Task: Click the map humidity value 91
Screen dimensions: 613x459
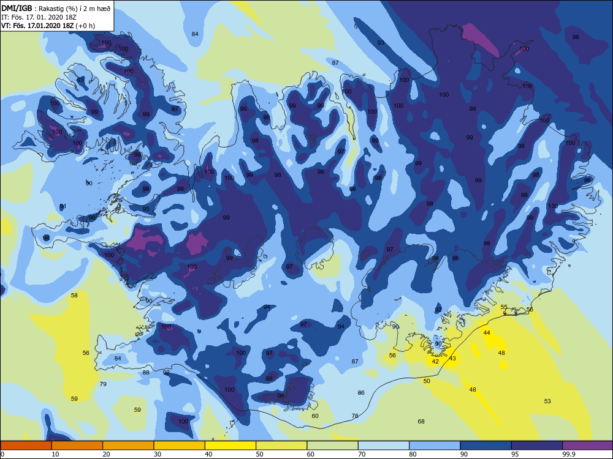Action: pyautogui.click(x=63, y=206)
